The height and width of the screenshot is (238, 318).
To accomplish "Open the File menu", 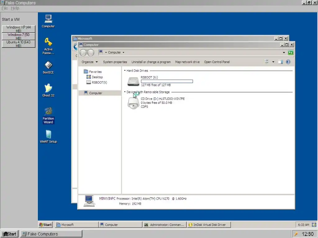I will (x=4, y=8).
